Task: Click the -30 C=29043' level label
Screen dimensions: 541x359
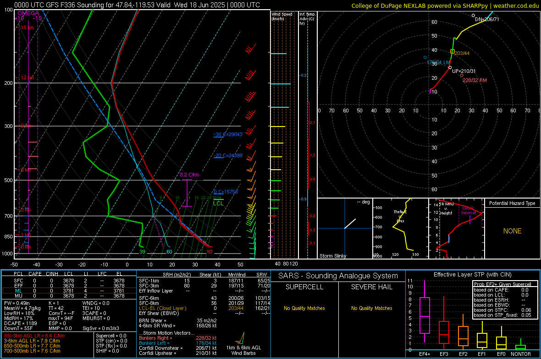Action: coord(228,134)
